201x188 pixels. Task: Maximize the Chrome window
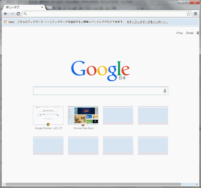pos(187,2)
